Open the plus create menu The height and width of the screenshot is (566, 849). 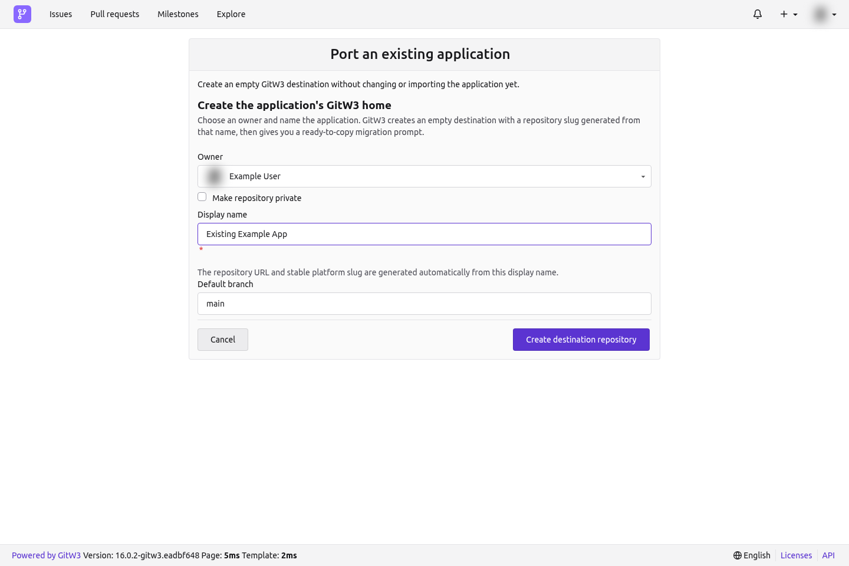[x=789, y=14]
